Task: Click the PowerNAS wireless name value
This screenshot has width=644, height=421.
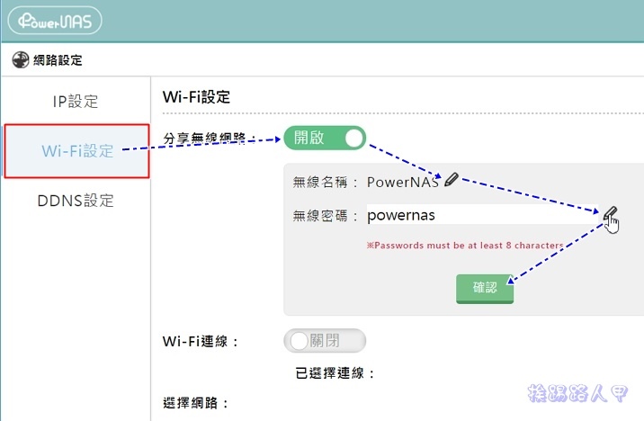Action: 403,182
